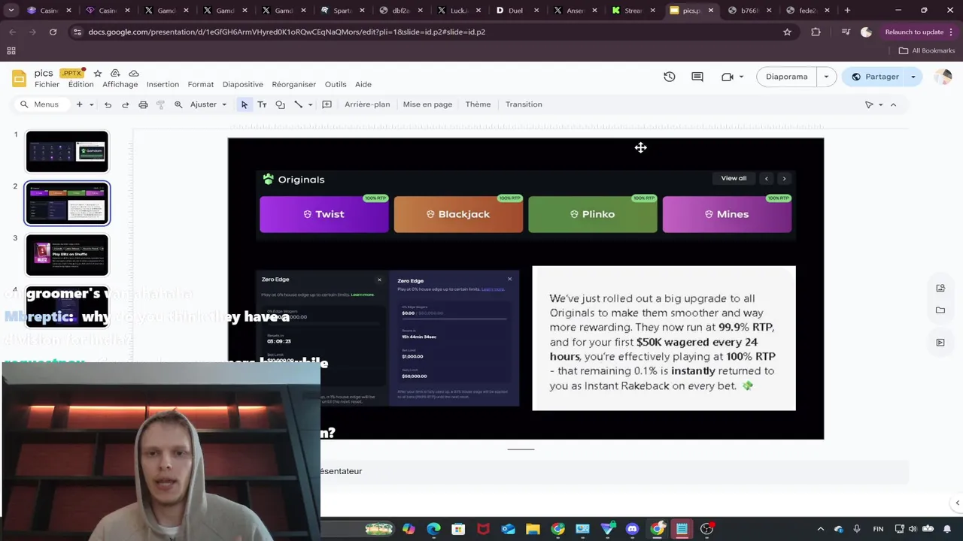Click the redo arrow
Image resolution: width=963 pixels, height=541 pixels.
point(125,104)
